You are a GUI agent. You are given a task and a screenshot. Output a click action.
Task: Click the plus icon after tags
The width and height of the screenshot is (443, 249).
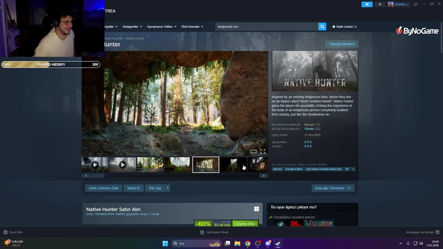click(x=353, y=169)
